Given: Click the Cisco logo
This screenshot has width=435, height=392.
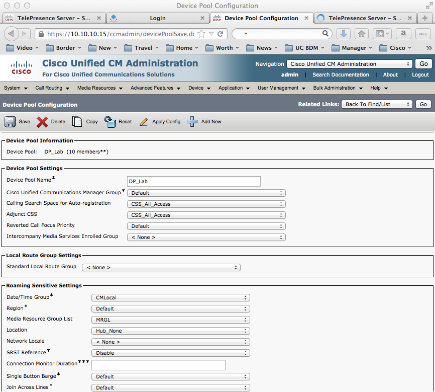Looking at the screenshot, I should click(x=22, y=68).
